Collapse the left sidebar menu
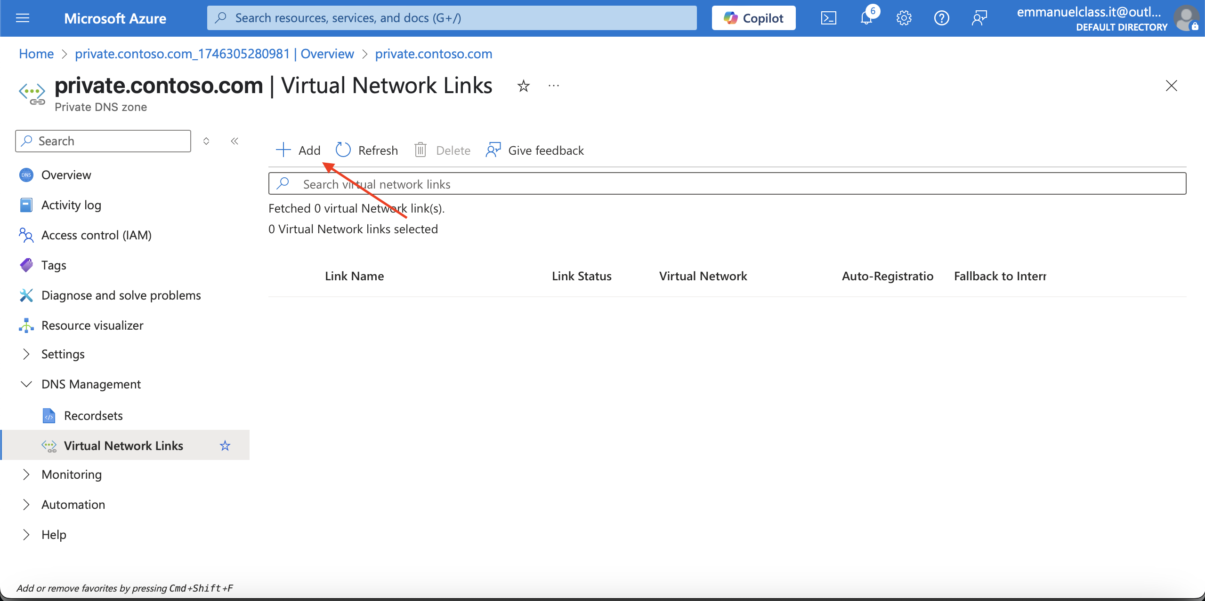The height and width of the screenshot is (601, 1205). point(235,141)
